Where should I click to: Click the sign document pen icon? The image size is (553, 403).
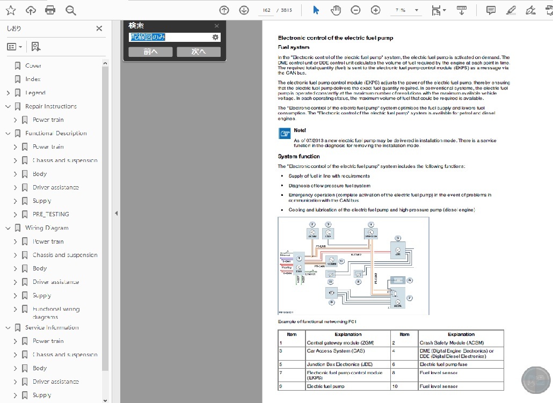[x=530, y=10]
